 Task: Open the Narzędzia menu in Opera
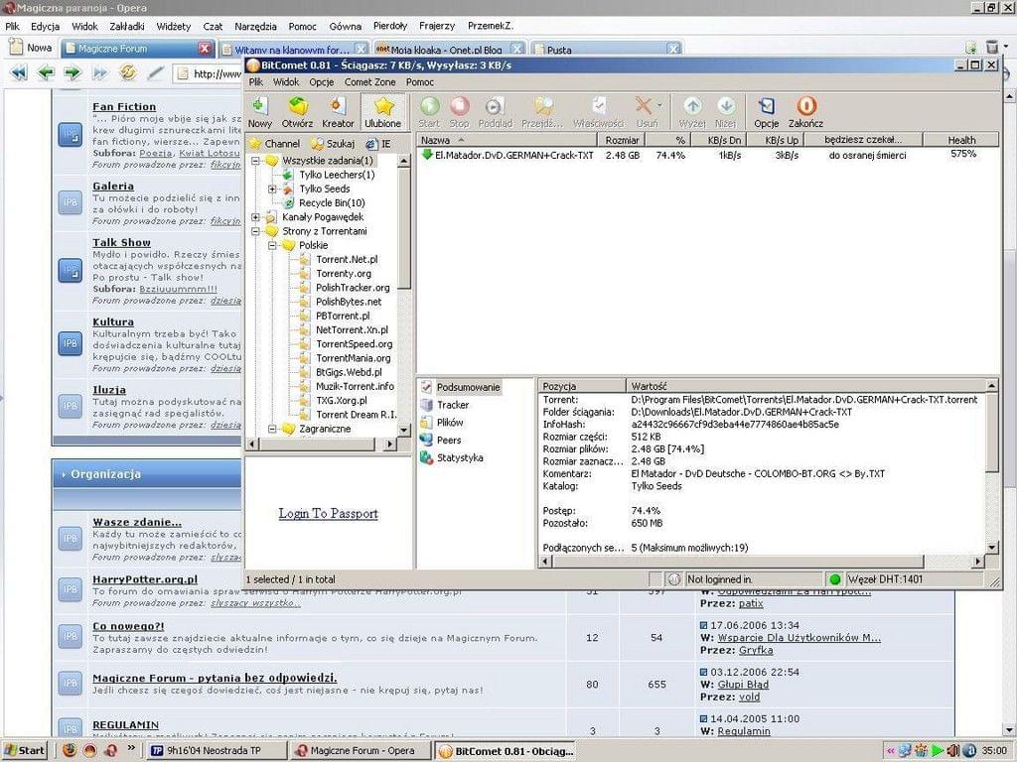tap(255, 27)
